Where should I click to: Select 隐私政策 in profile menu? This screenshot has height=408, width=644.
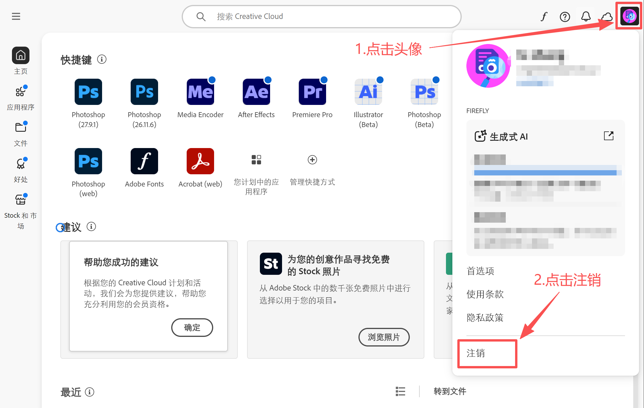(485, 318)
